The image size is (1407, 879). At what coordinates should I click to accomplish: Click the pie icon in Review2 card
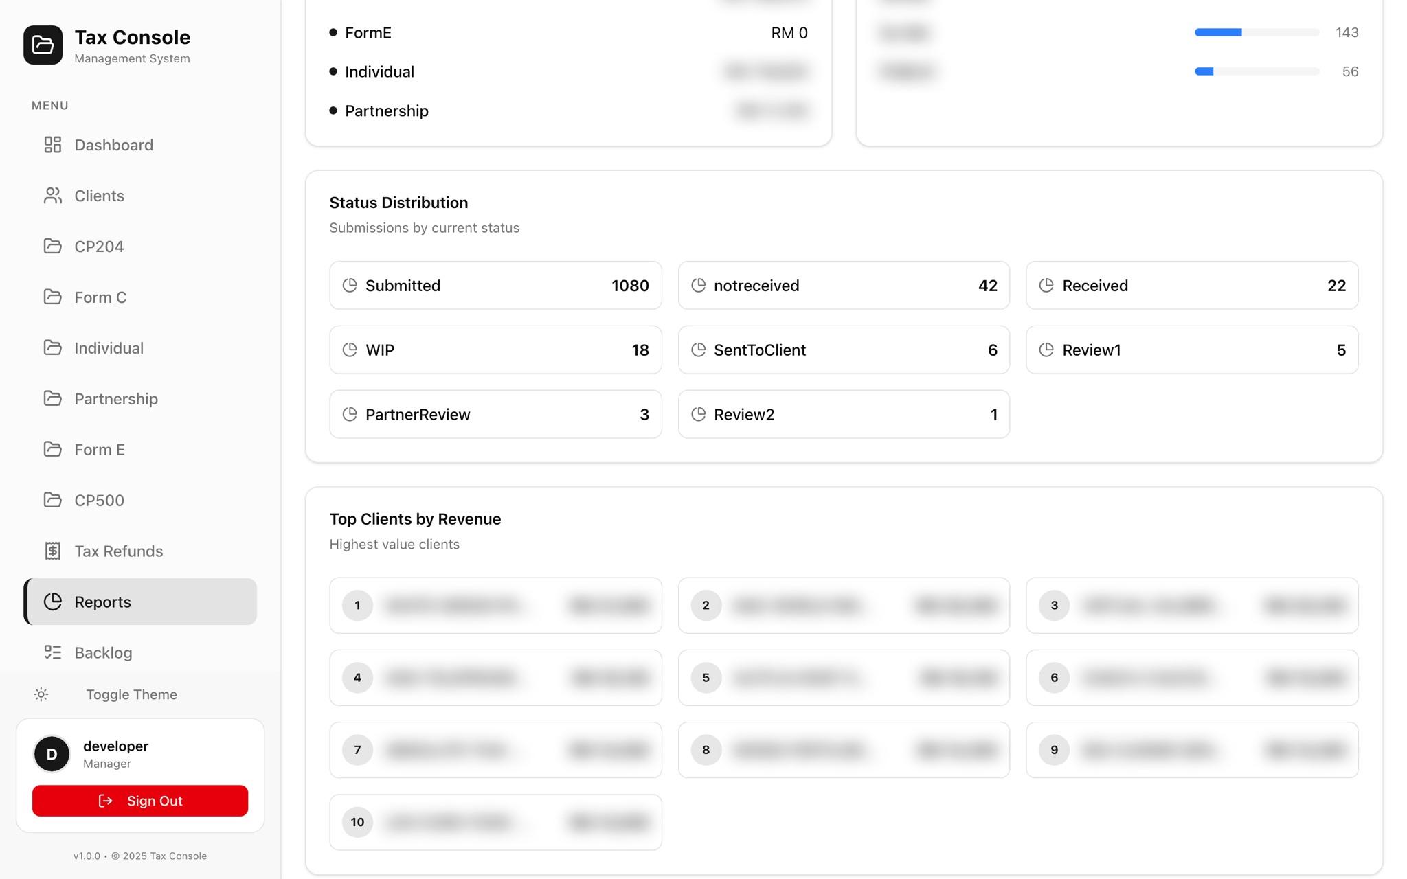click(698, 414)
